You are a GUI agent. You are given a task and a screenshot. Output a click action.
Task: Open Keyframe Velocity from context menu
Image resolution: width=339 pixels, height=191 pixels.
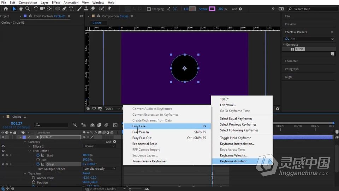point(242,155)
